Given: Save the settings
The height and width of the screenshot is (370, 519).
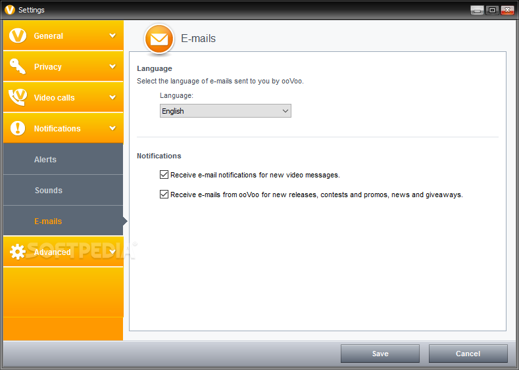Looking at the screenshot, I should click(x=380, y=354).
